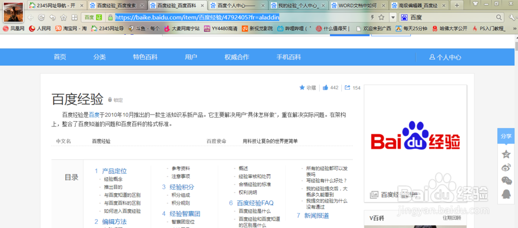Open the 人民网 bookmark
Image resolution: width=518 pixels, height=228 pixels.
(x=40, y=28)
